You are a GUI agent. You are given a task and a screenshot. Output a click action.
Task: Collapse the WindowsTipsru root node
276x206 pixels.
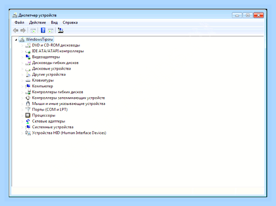click(16, 40)
